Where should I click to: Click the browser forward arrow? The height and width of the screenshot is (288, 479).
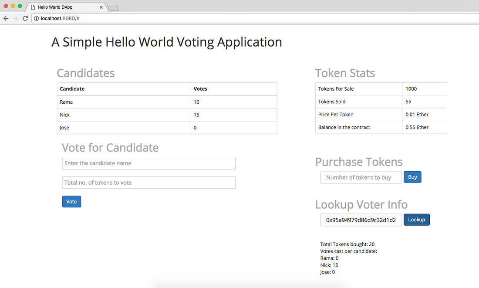click(x=16, y=18)
